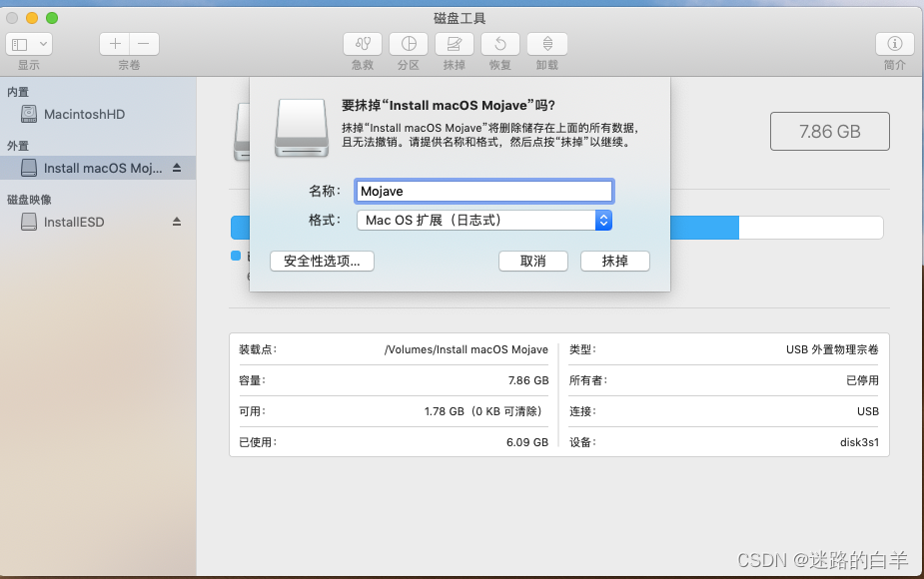Click the Unmount (卸载) toolbar icon
The height and width of the screenshot is (579, 924).
tap(547, 44)
